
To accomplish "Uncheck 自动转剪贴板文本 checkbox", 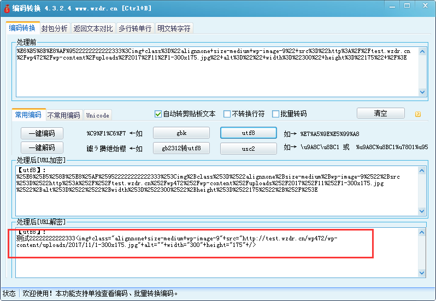I will (158, 114).
